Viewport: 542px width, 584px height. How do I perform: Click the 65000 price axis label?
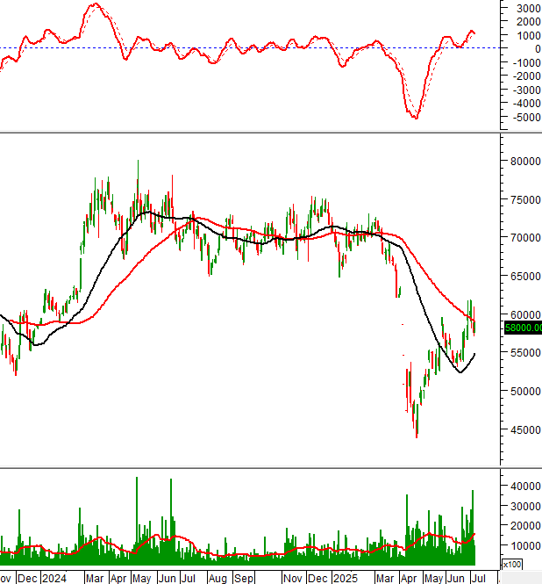[x=525, y=277]
